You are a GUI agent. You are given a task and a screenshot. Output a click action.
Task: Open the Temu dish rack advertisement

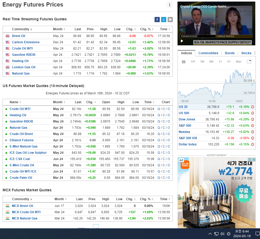point(217,193)
